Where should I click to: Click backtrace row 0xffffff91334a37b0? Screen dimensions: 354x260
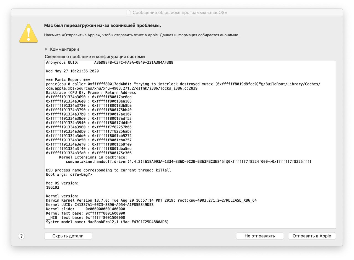(x=89, y=114)
